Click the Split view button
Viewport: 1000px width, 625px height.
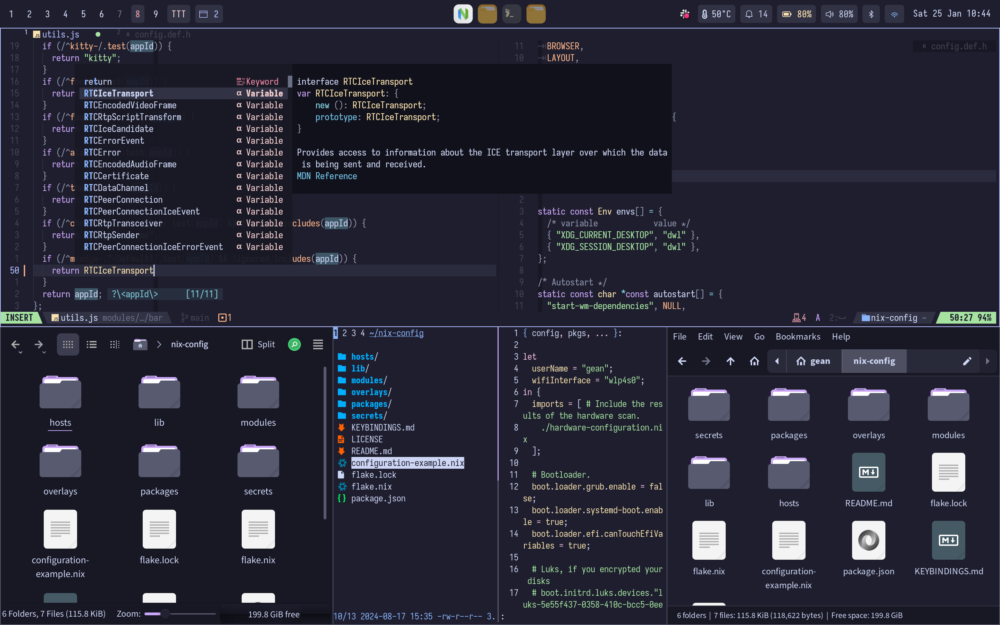point(258,344)
